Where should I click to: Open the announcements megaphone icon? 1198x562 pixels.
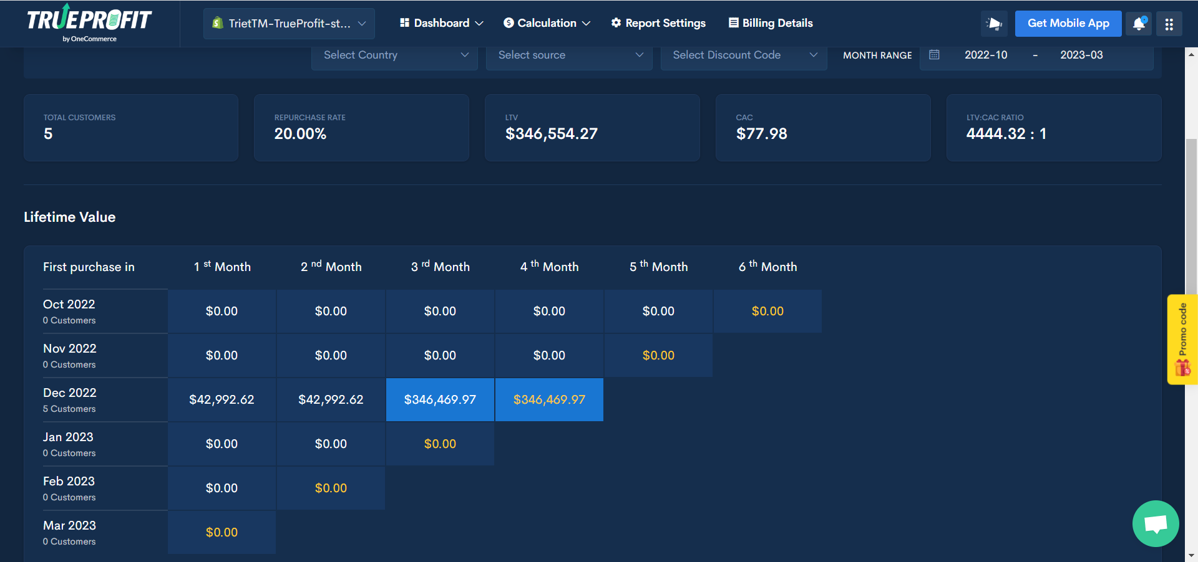tap(993, 23)
